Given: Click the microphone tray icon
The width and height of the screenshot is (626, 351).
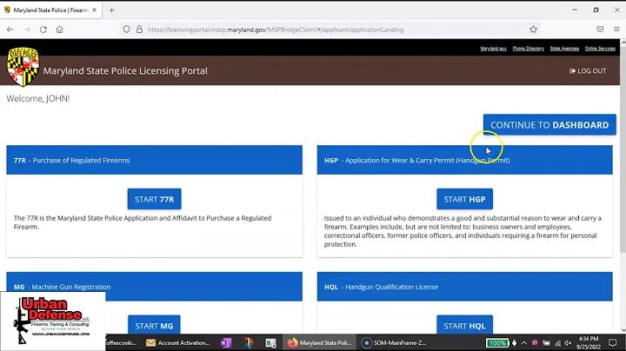Looking at the screenshot, I should tap(514, 343).
